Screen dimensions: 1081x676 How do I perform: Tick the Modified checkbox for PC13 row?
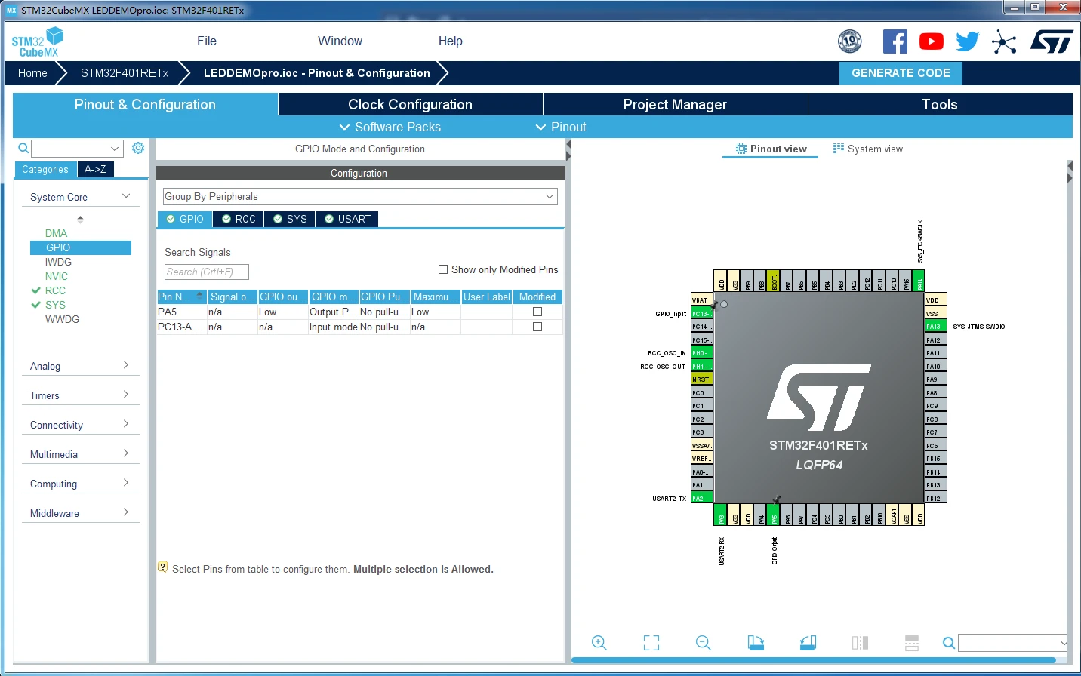537,327
